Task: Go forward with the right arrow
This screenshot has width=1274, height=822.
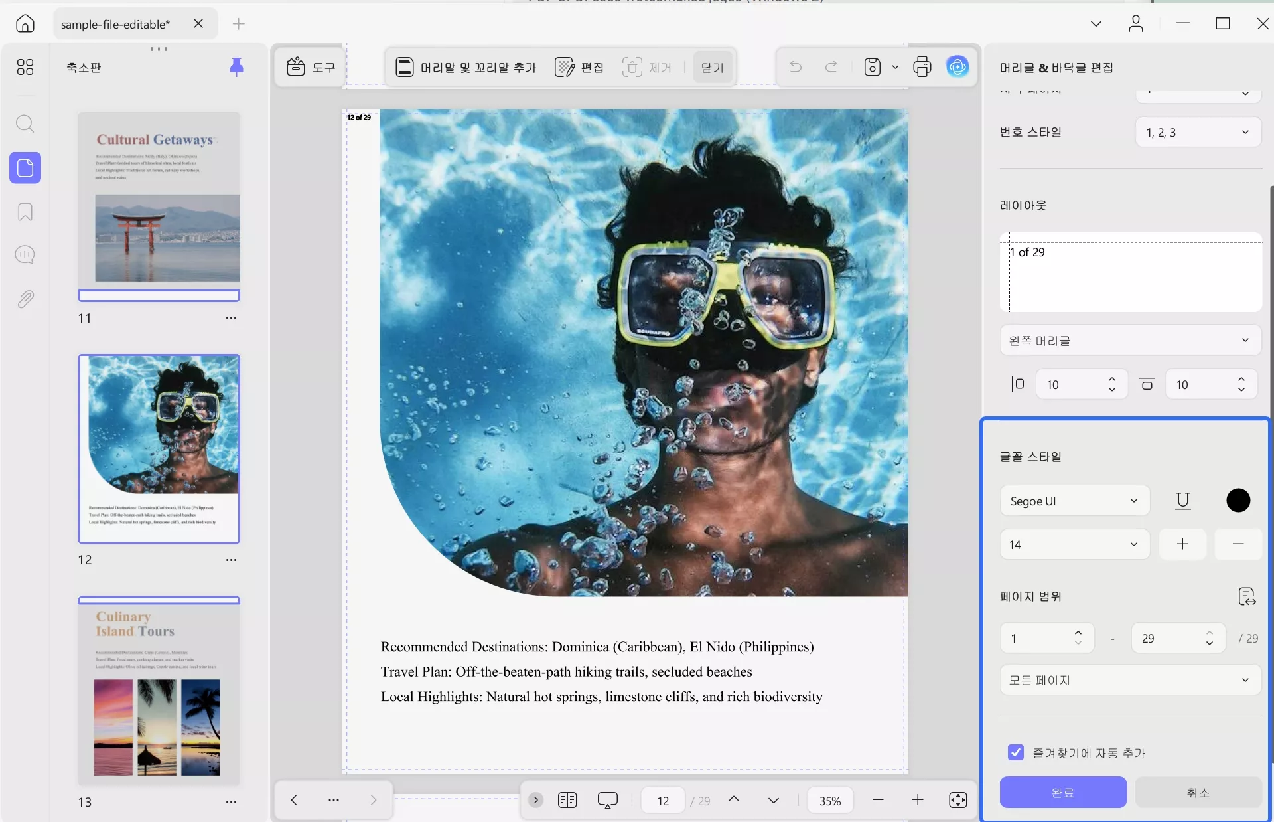Action: point(373,800)
